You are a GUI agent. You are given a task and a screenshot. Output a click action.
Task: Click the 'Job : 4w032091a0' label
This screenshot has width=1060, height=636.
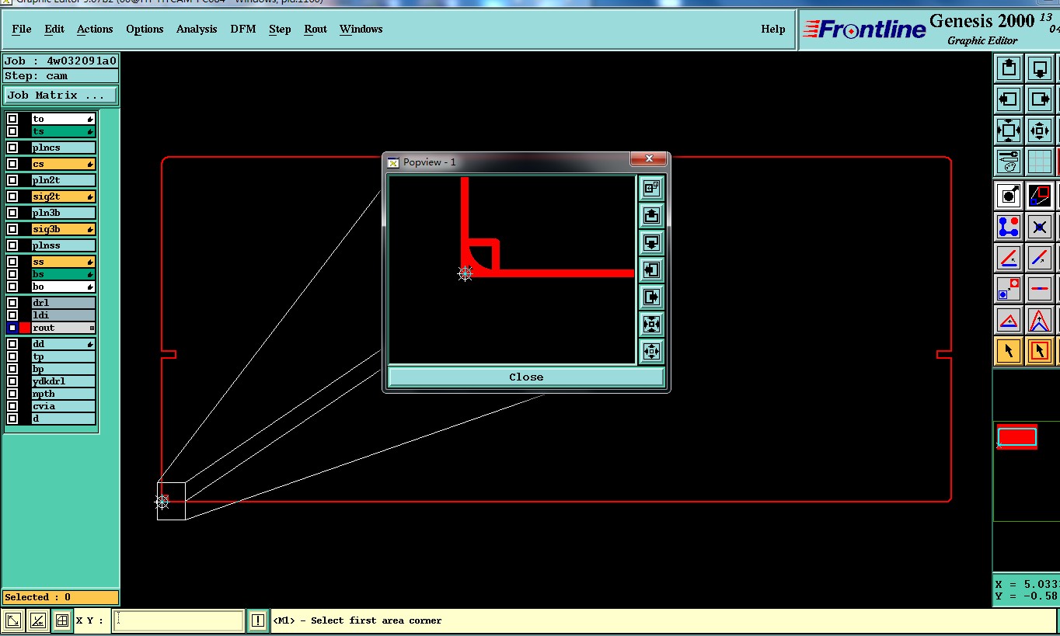(61, 61)
